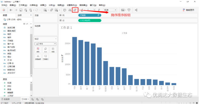
Task: Click the Detail button in Marks card
Action: pos(38,57)
